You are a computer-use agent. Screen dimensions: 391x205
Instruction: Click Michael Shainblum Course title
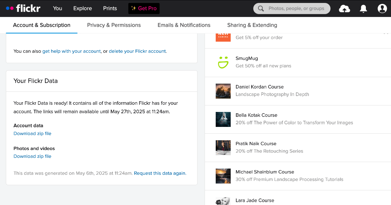coord(265,172)
